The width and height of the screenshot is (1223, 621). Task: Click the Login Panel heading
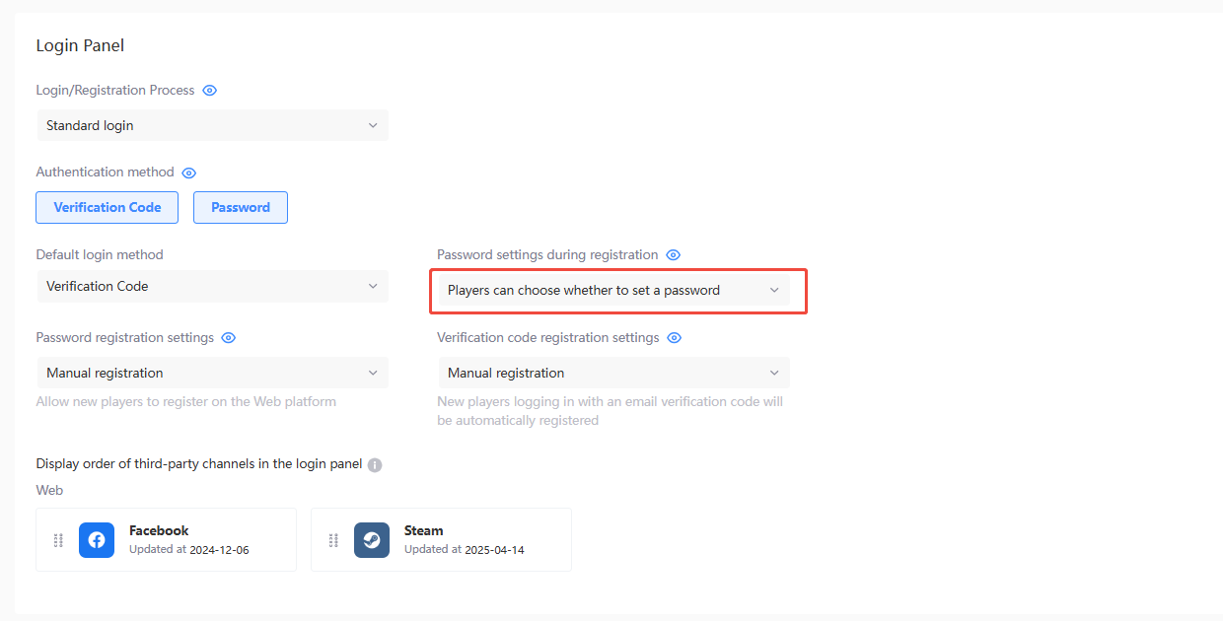click(80, 45)
